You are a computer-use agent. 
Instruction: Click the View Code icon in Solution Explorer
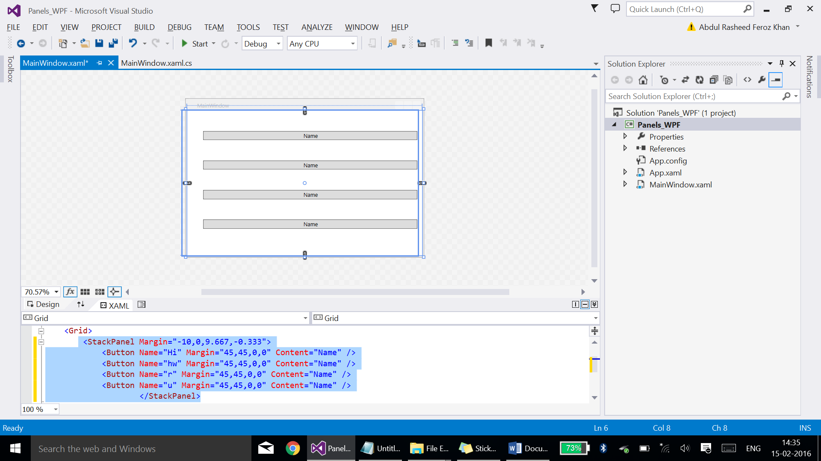(747, 80)
